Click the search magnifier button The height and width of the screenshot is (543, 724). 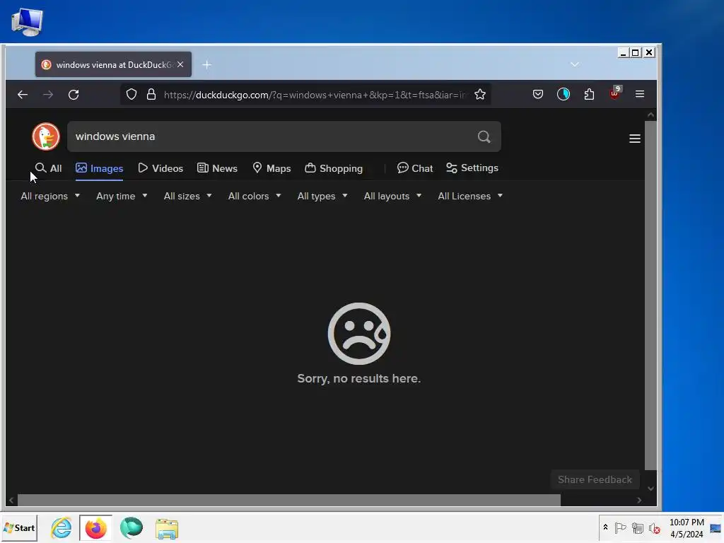point(484,136)
